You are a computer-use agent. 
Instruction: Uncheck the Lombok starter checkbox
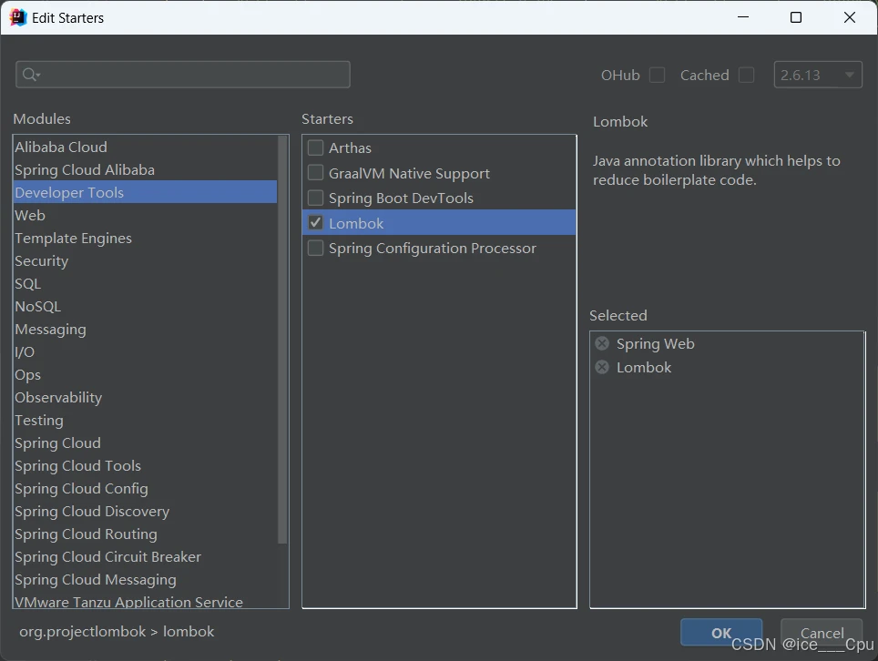(x=316, y=223)
